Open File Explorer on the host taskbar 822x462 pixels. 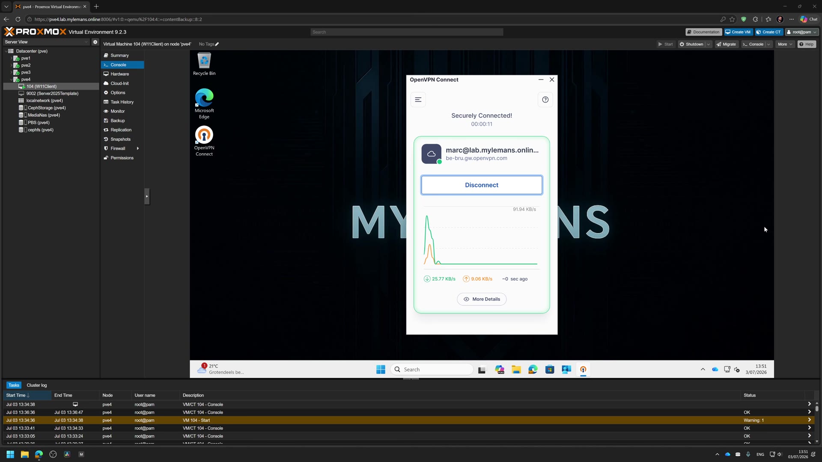pyautogui.click(x=24, y=454)
